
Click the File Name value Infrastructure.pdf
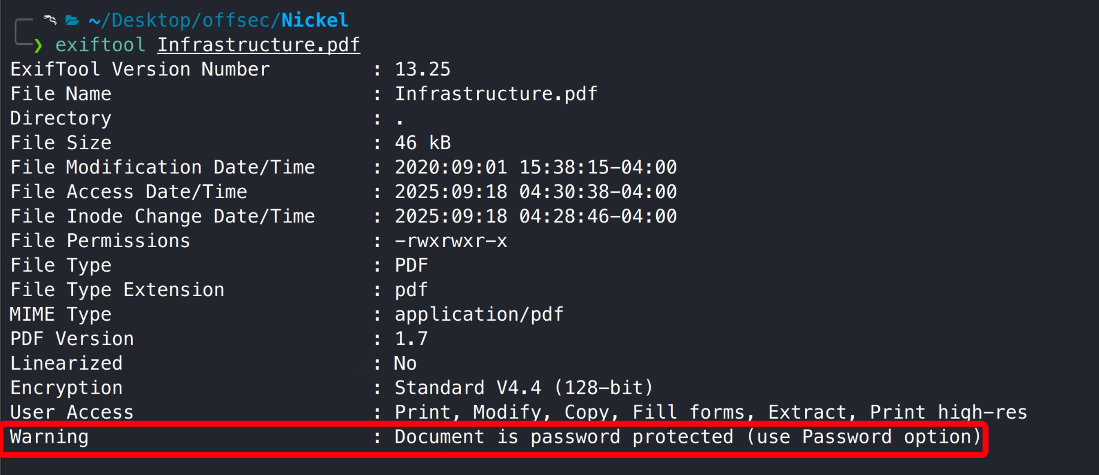(496, 94)
